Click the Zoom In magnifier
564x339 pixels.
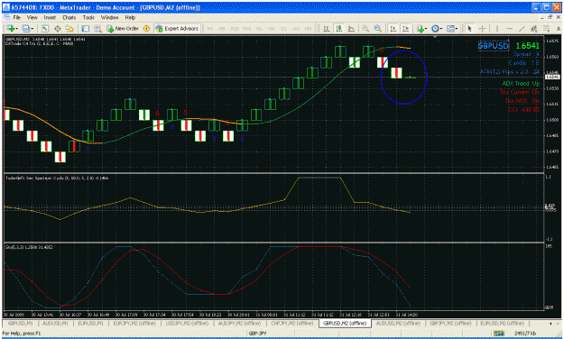[x=365, y=28]
